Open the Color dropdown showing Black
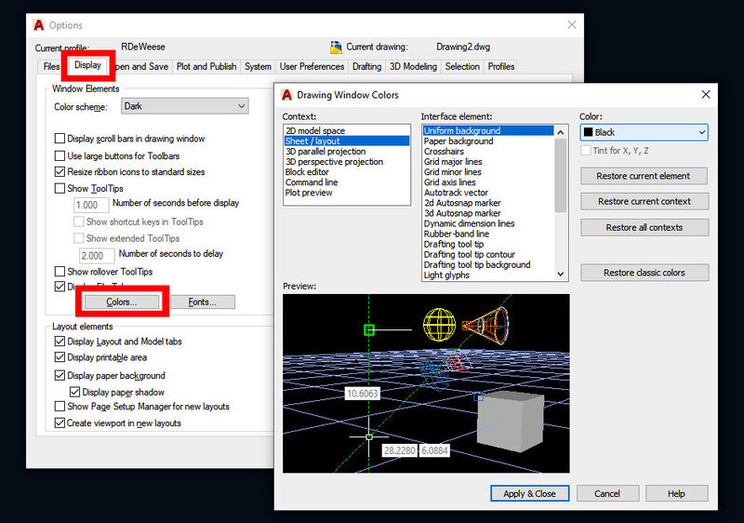The height and width of the screenshot is (523, 744). tap(644, 132)
